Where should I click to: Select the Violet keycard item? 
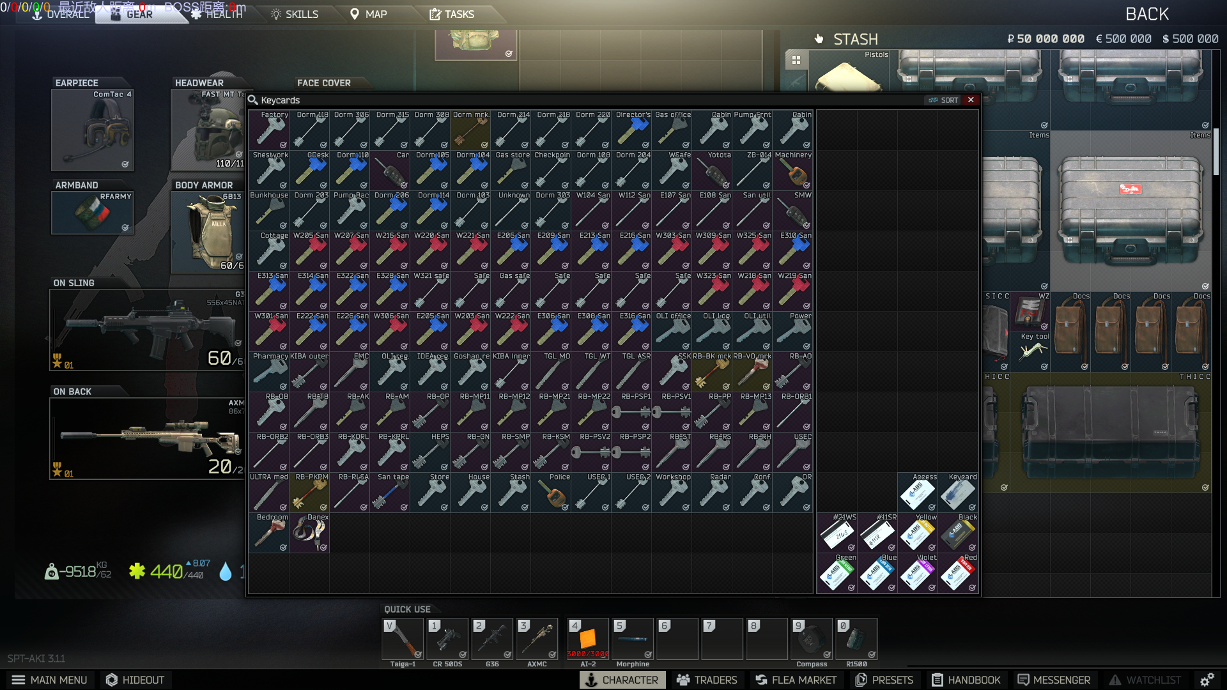(x=917, y=573)
